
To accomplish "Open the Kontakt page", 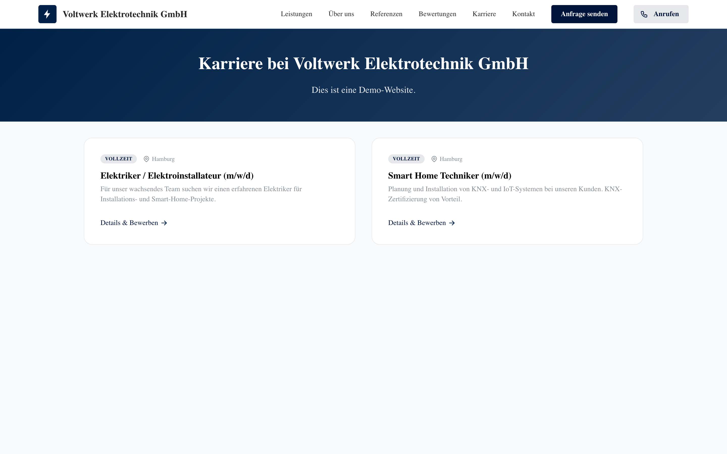I will pyautogui.click(x=523, y=14).
